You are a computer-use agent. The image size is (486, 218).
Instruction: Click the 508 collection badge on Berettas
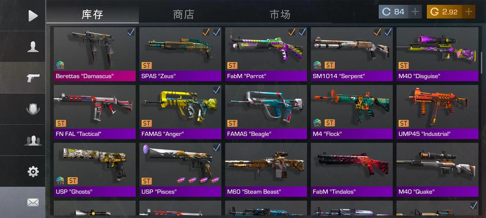pyautogui.click(x=60, y=65)
